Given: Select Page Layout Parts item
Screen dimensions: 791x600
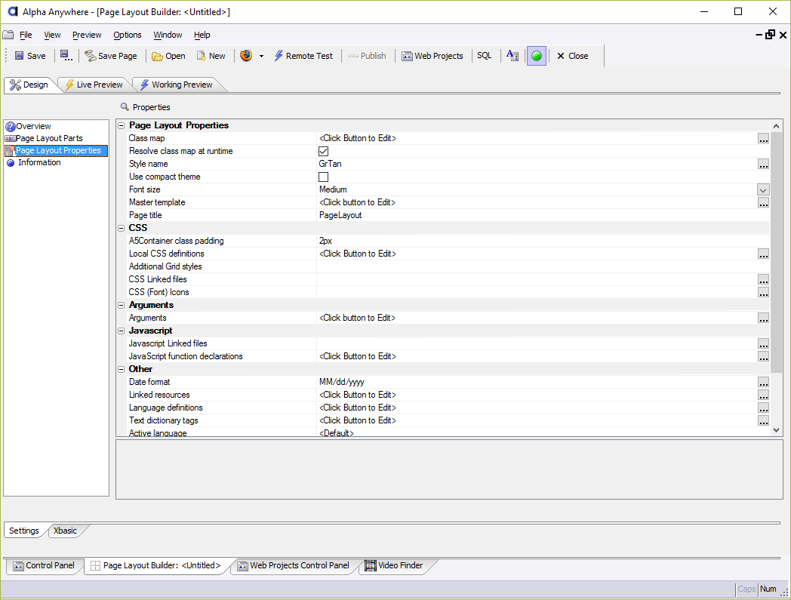Looking at the screenshot, I should point(44,138).
